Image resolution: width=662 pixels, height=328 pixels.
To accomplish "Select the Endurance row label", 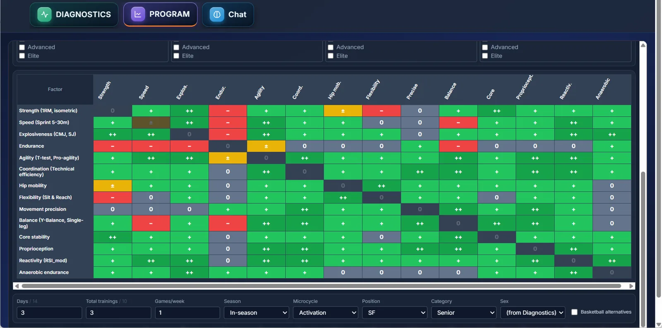I will coord(31,146).
